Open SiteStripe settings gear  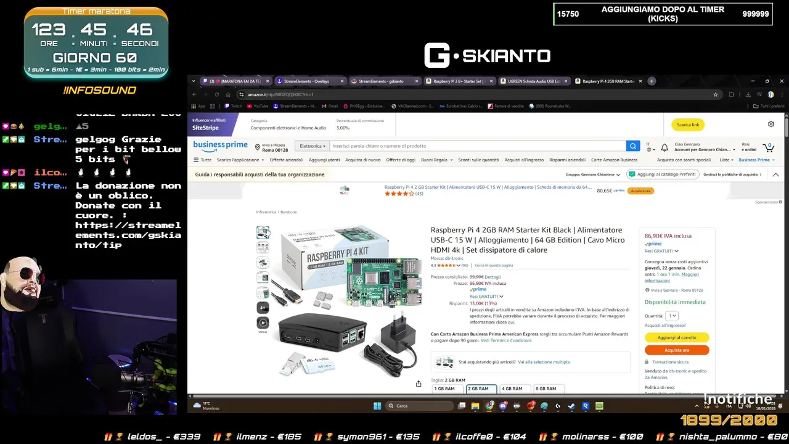tap(771, 124)
